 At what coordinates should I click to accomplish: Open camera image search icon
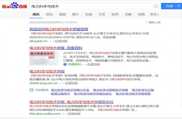pos(156,6)
